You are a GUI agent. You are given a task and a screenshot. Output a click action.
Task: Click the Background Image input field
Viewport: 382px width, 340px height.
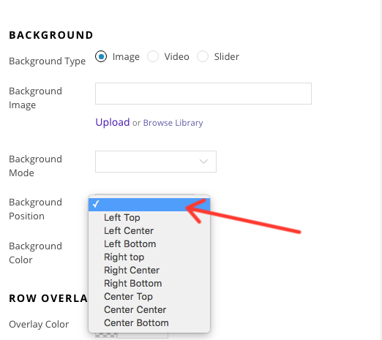click(203, 94)
